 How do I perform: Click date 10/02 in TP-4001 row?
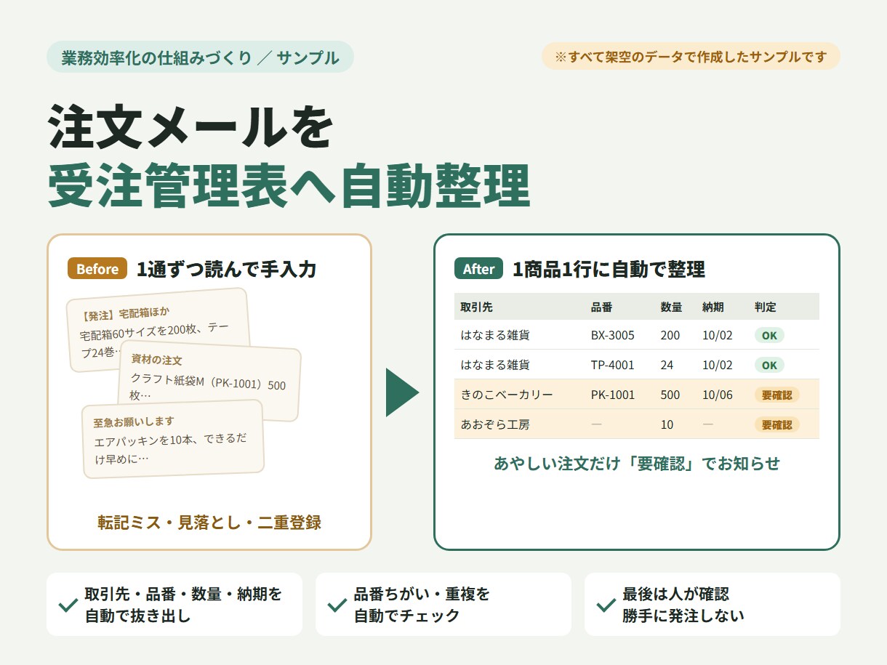[718, 365]
